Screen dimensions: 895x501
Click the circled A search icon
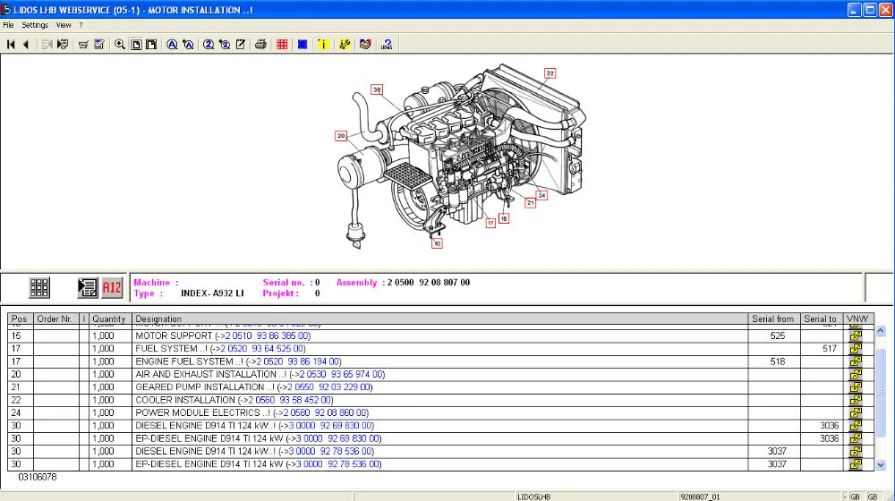172,45
